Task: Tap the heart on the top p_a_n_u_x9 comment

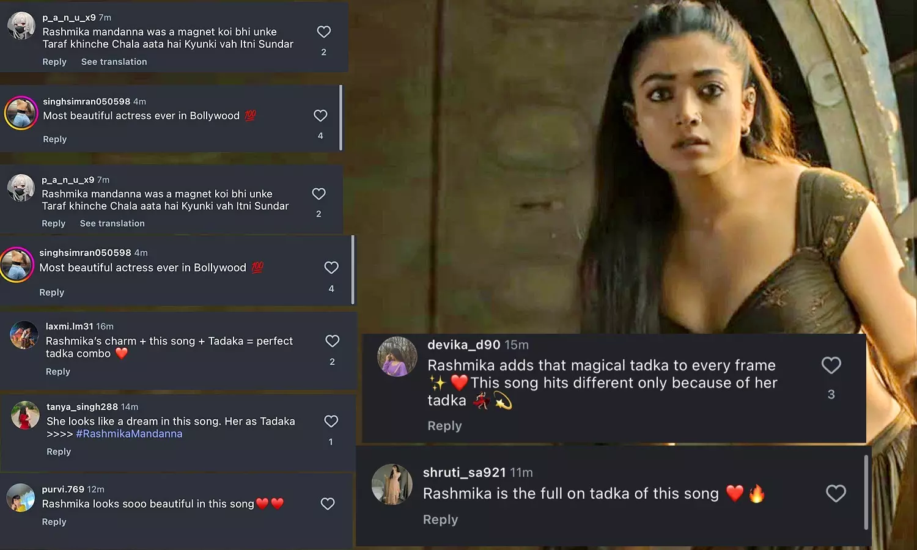Action: coord(323,32)
